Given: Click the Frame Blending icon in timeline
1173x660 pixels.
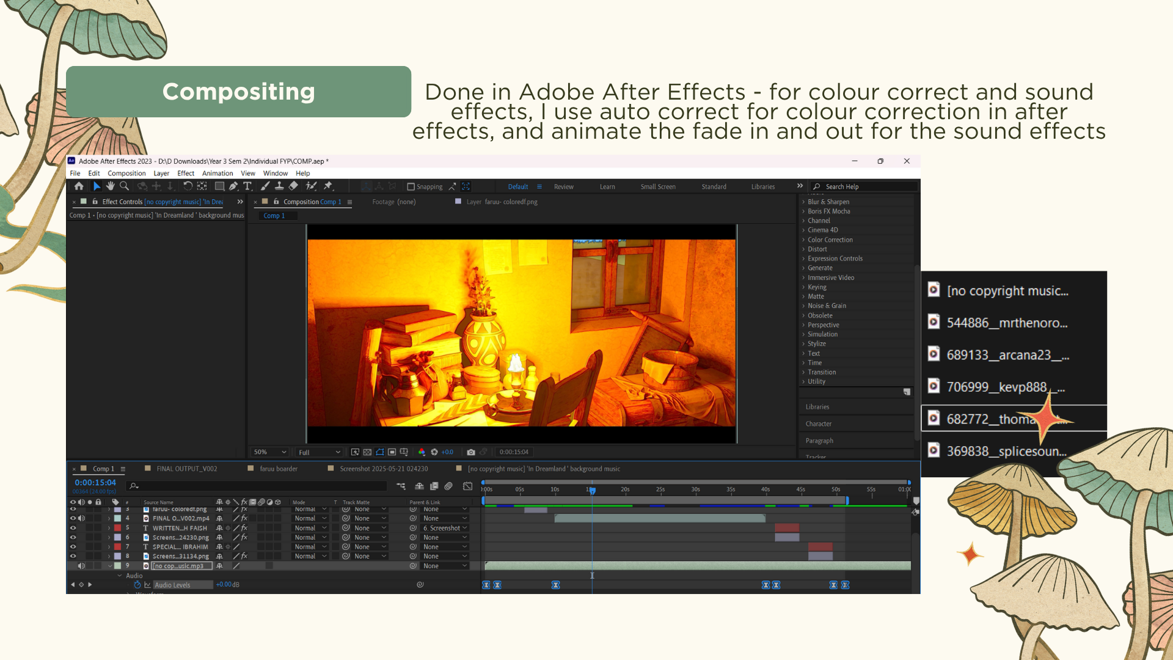Looking at the screenshot, I should click(x=434, y=486).
